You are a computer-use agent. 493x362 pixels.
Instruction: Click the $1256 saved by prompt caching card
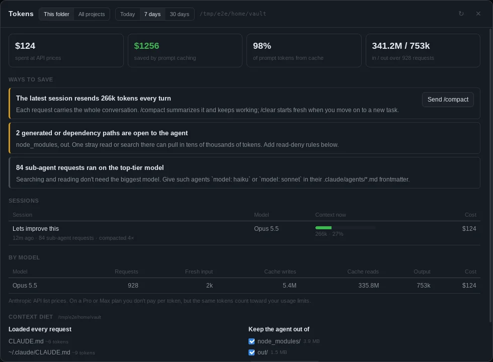click(185, 51)
